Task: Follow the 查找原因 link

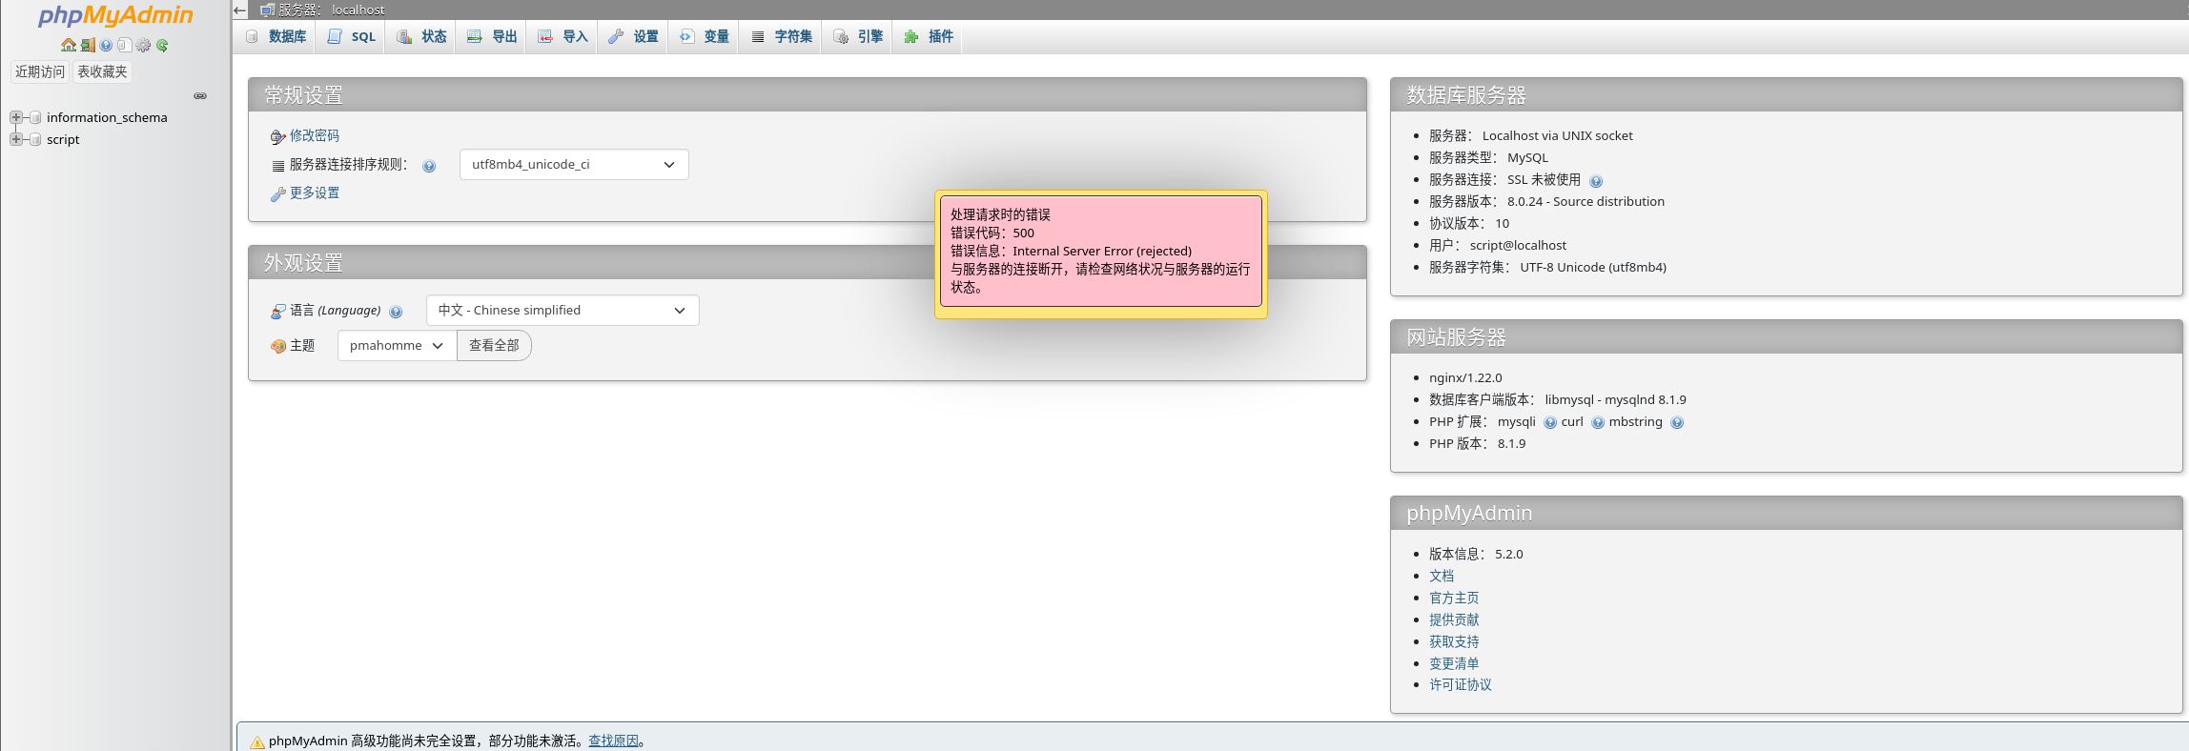Action: [613, 741]
